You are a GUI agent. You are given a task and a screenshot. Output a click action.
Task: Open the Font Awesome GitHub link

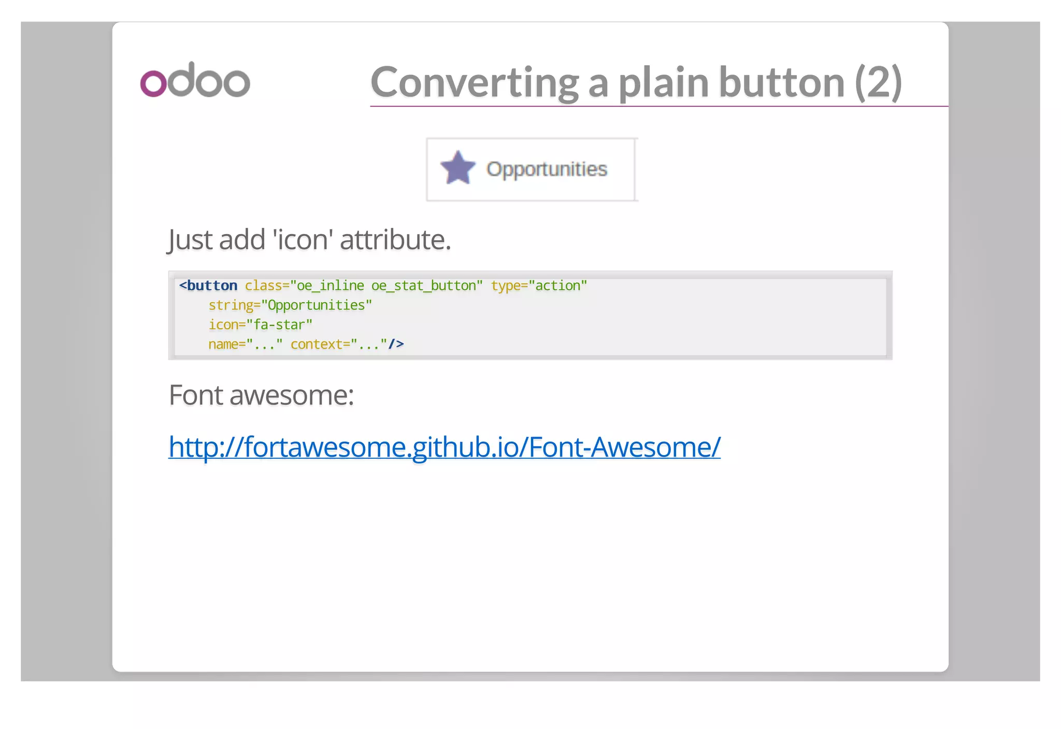coord(444,447)
